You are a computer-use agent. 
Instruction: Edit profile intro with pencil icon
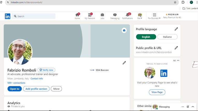124,63
